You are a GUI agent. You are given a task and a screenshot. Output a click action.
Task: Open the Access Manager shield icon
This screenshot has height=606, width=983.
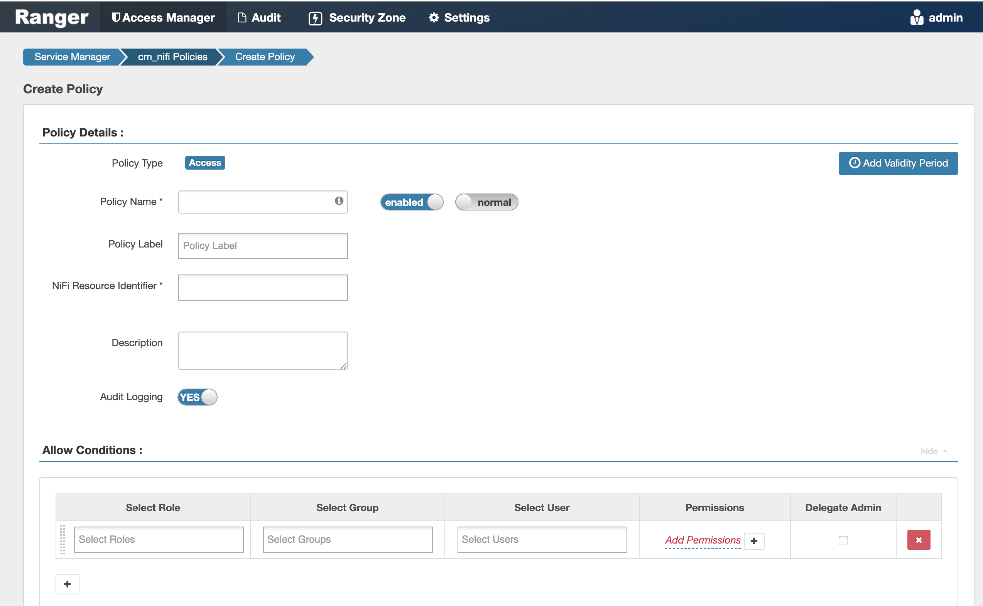pos(115,17)
